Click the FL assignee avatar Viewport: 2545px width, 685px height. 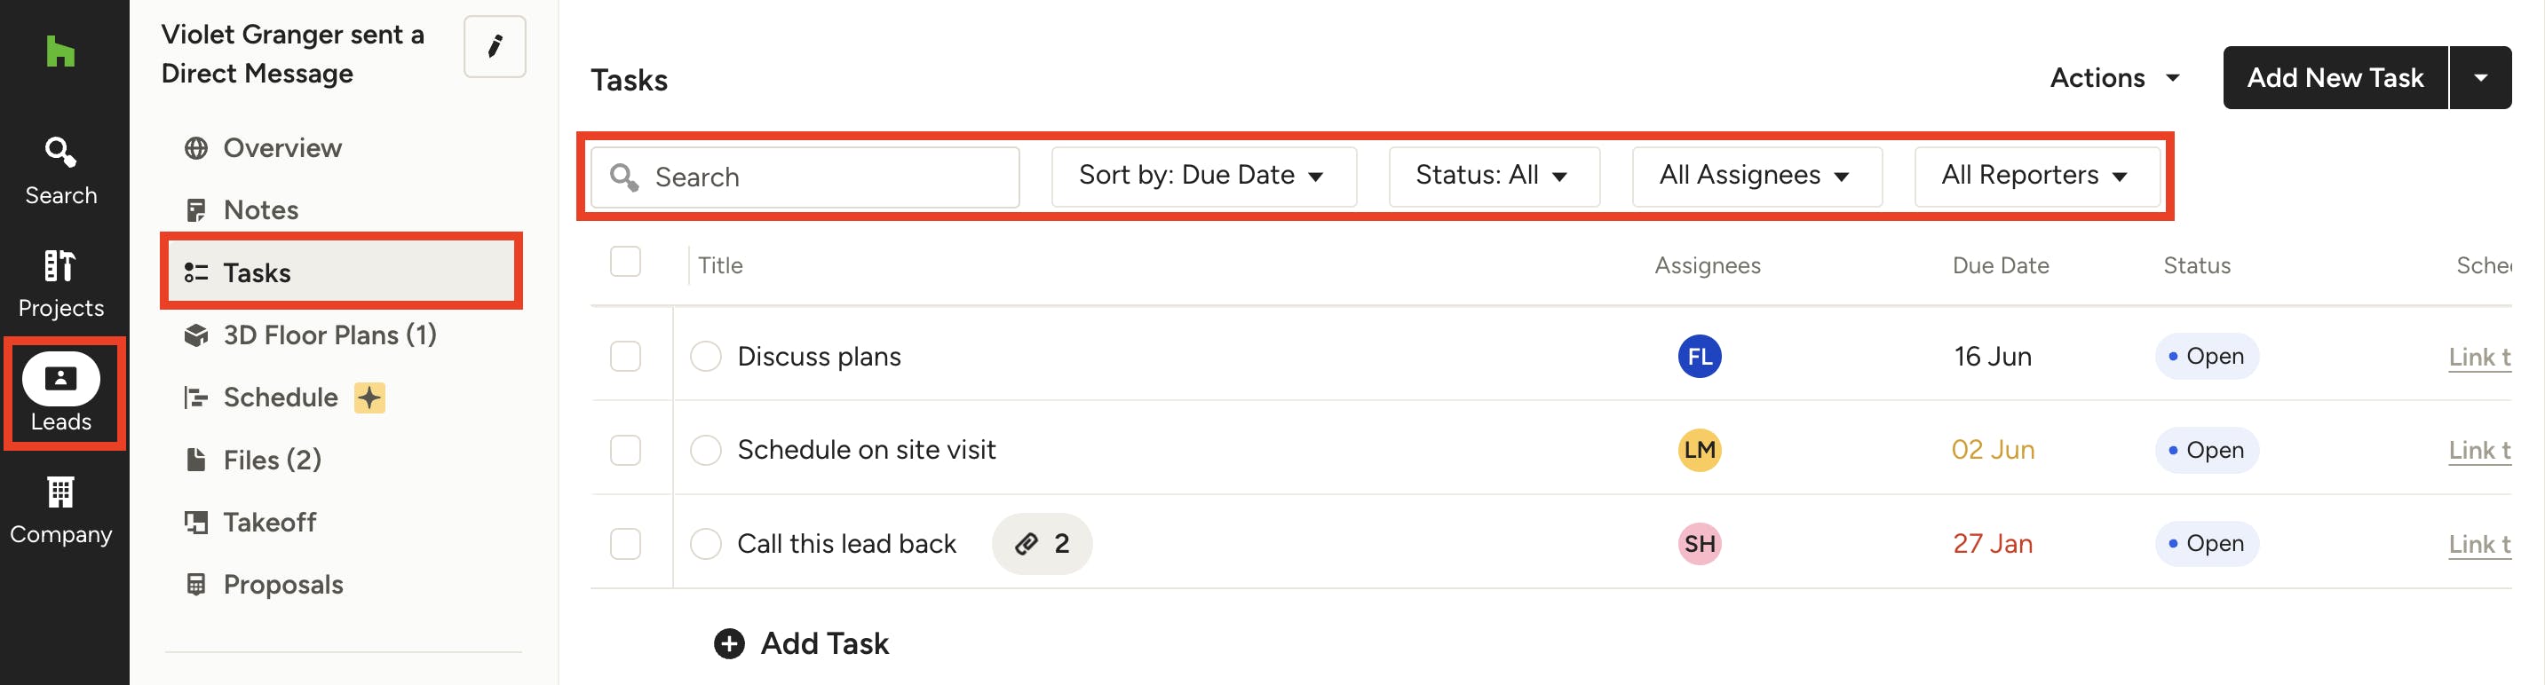click(1700, 357)
